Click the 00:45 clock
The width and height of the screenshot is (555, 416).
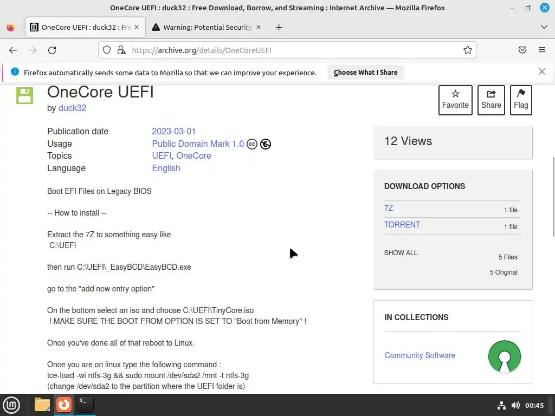click(x=534, y=405)
